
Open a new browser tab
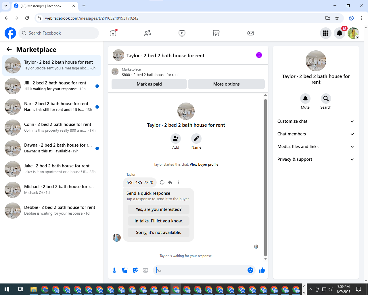coord(84,6)
